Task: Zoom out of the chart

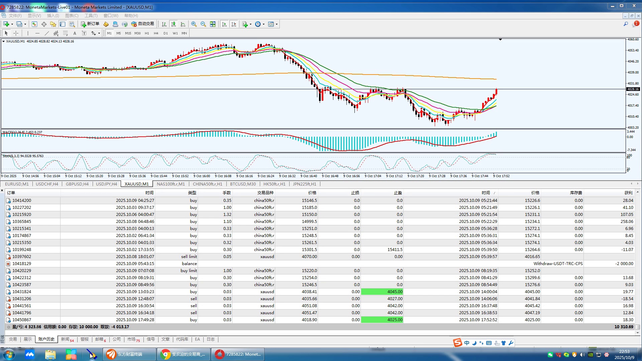Action: pos(203,24)
